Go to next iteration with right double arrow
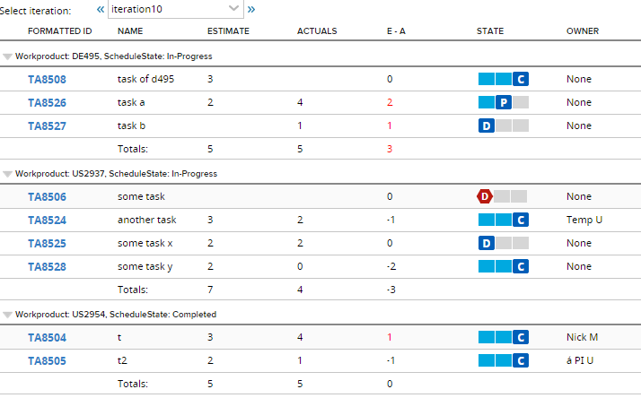Viewport: 641px width, 398px height. click(251, 9)
